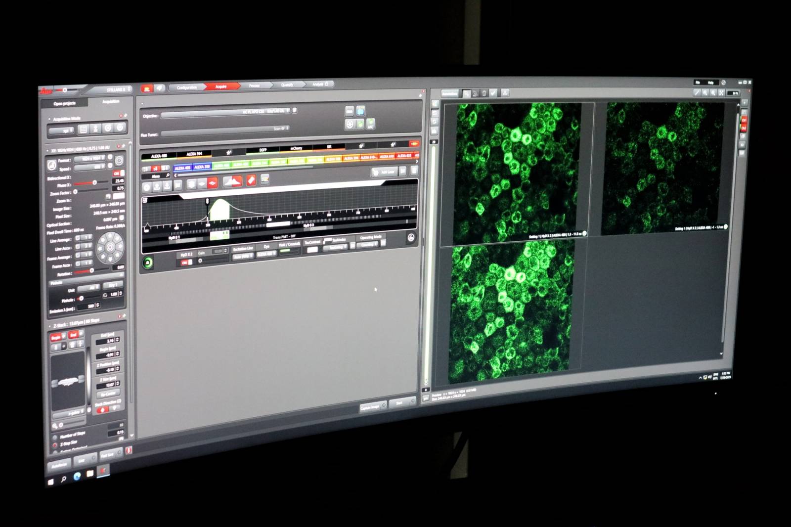Viewport: 791px width, 527px height.
Task: Click the Pinhole slider handle
Action: 81,298
